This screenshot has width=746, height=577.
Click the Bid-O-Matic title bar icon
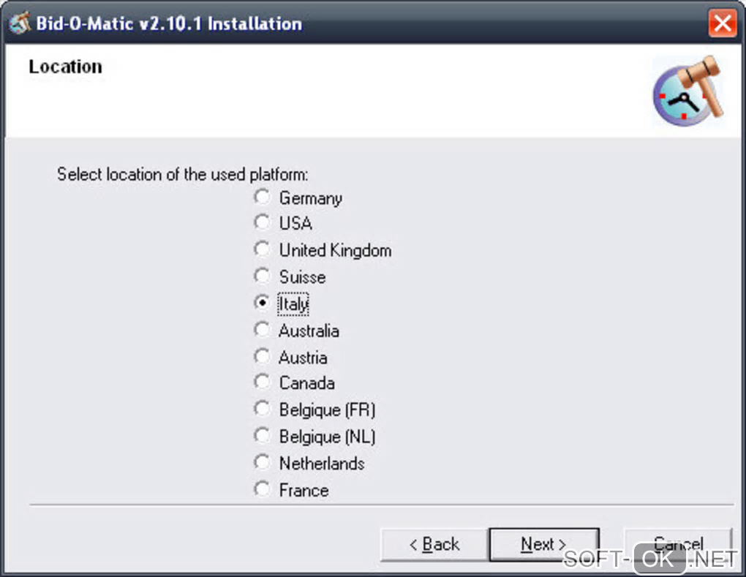(x=20, y=23)
